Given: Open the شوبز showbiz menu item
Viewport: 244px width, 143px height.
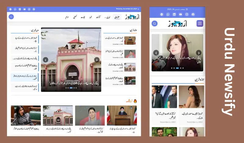Looking at the screenshot, I should pos(91,17).
